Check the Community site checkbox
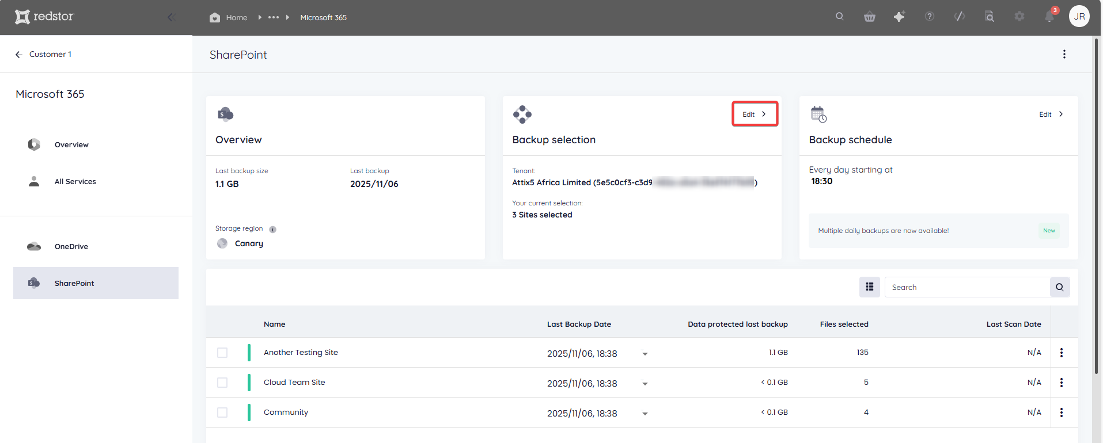This screenshot has width=1103, height=443. coord(222,413)
